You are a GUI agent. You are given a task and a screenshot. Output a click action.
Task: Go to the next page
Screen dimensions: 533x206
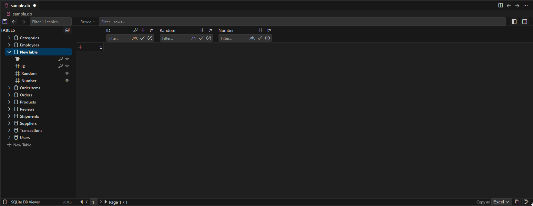click(x=101, y=202)
